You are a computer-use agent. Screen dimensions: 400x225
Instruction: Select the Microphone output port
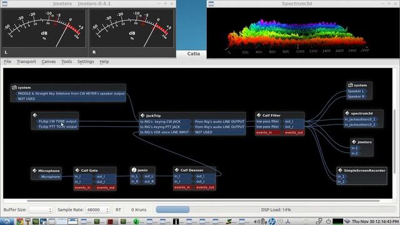49,176
